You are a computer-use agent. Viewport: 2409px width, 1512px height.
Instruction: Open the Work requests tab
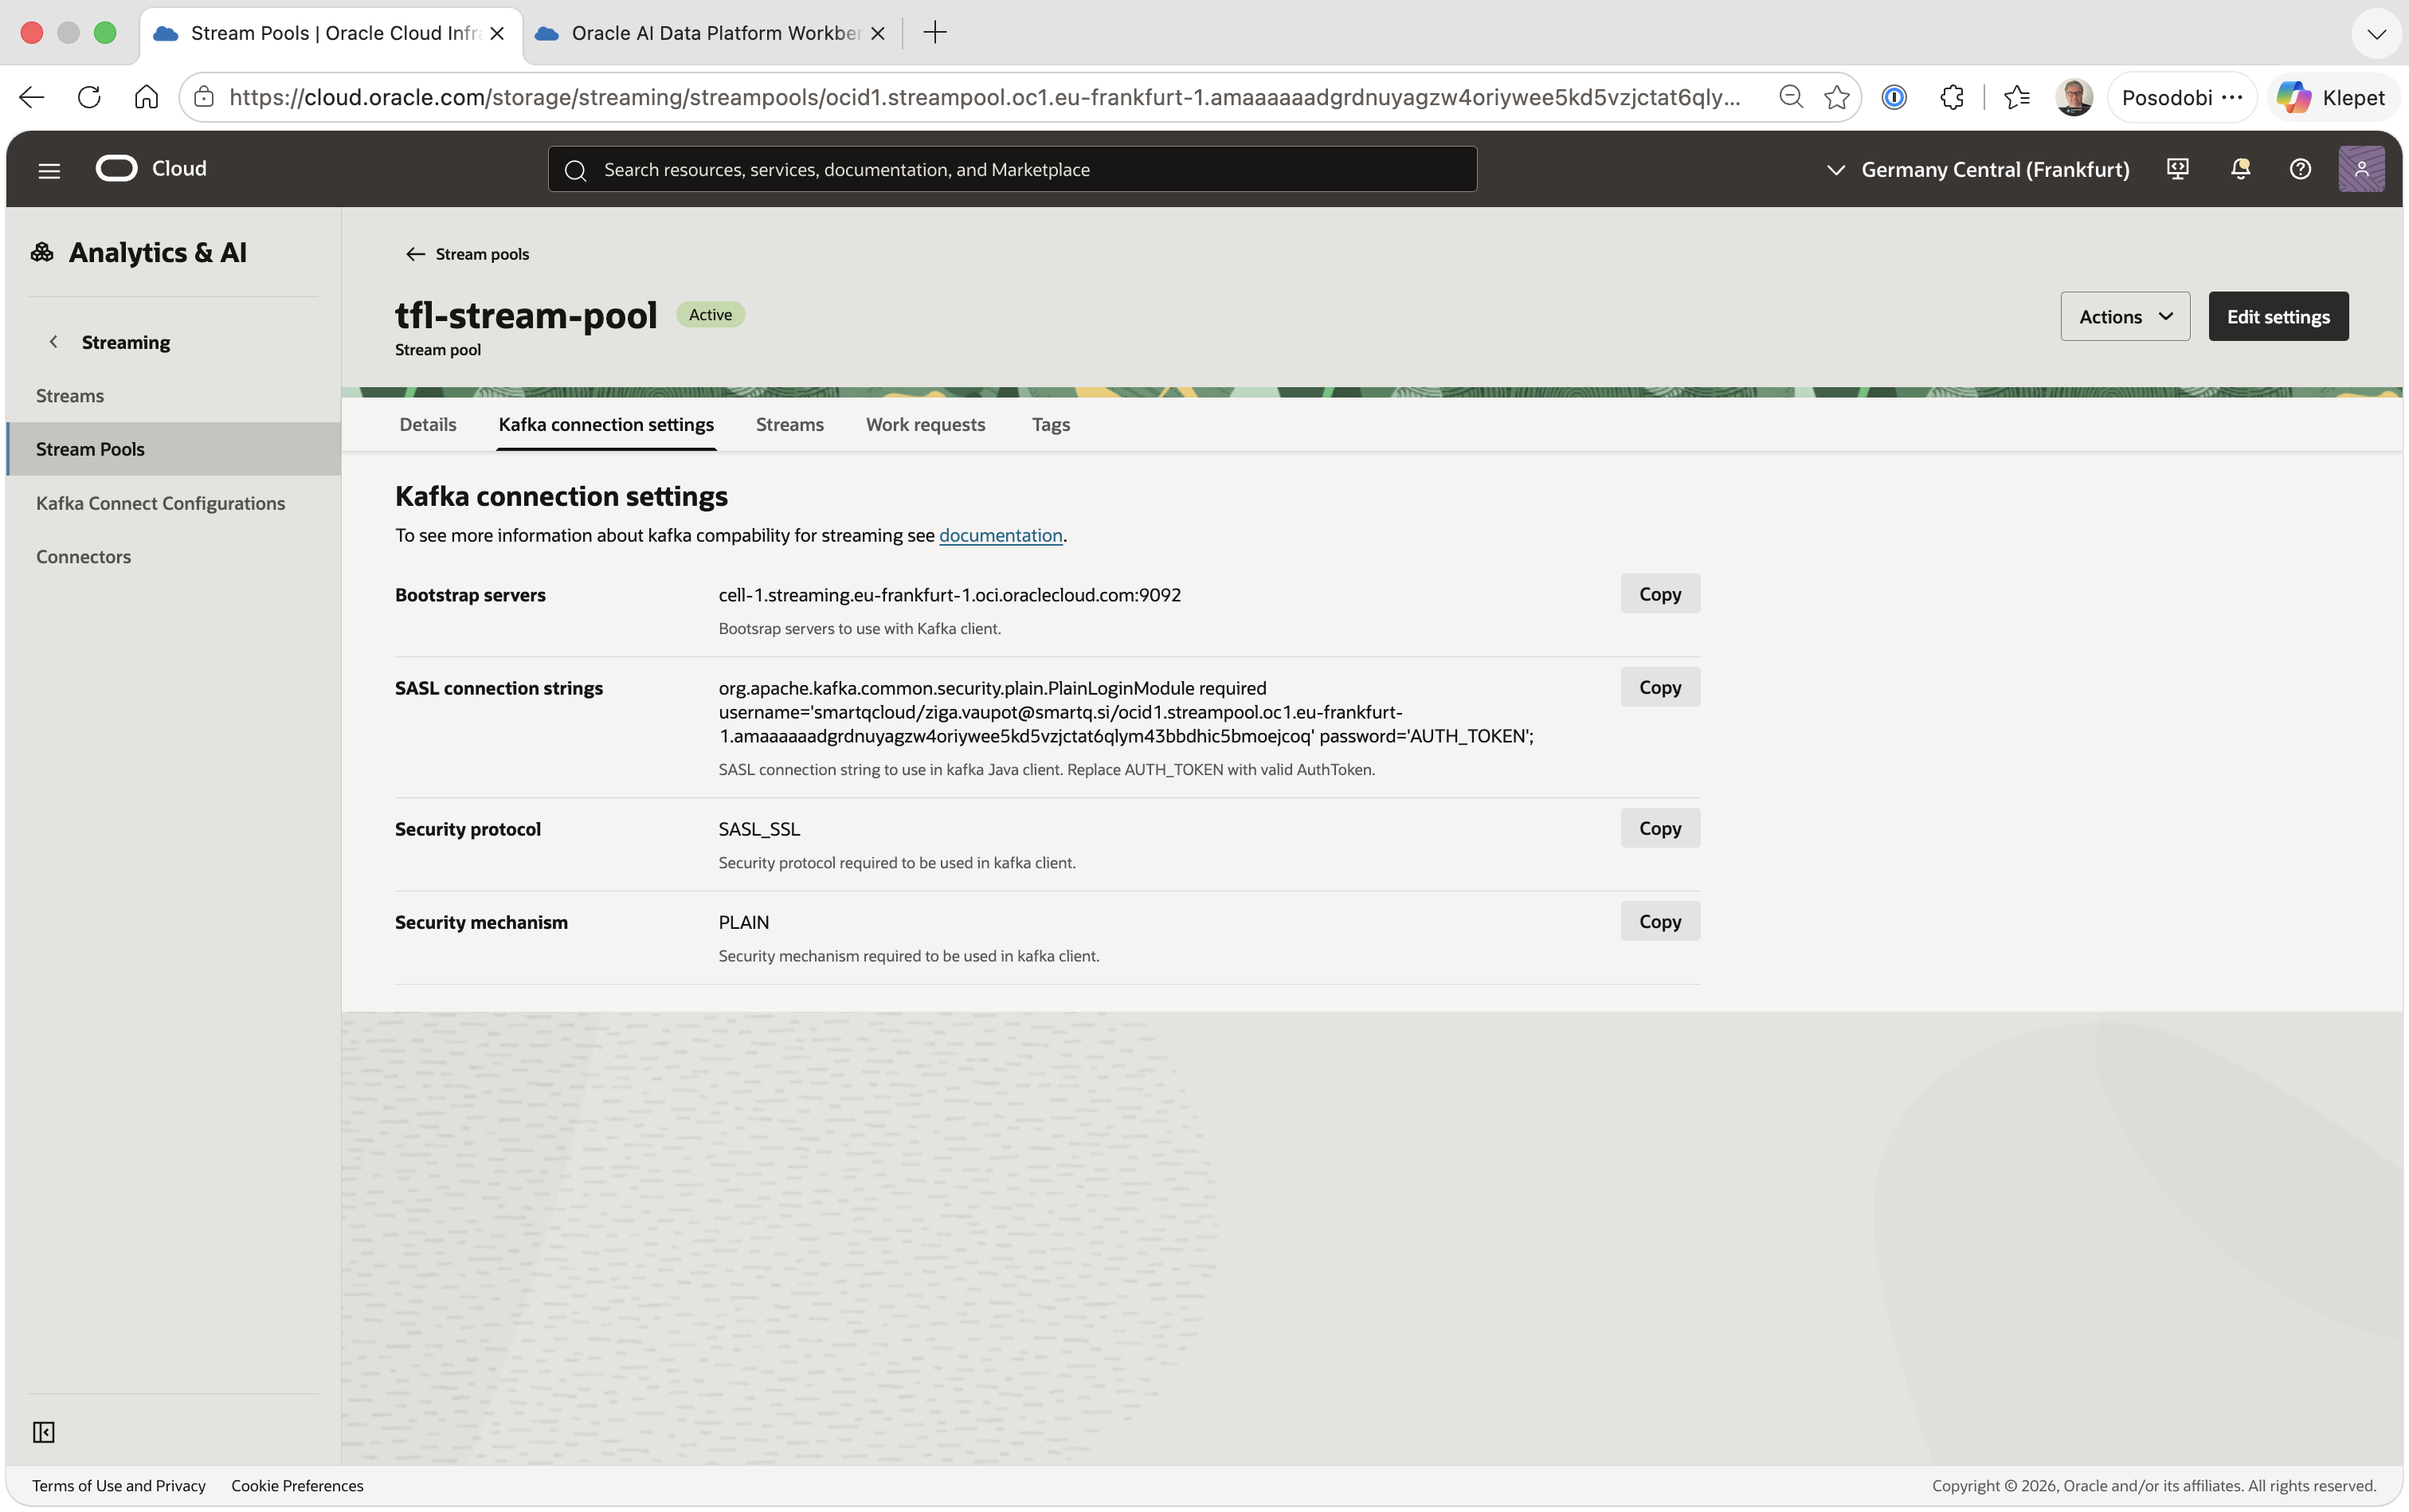coord(925,424)
